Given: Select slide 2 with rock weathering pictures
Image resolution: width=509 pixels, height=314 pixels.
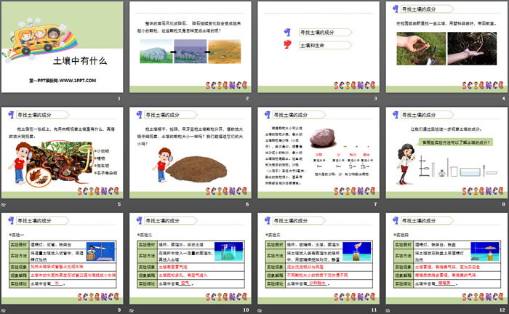Looking at the screenshot, I should point(191,47).
